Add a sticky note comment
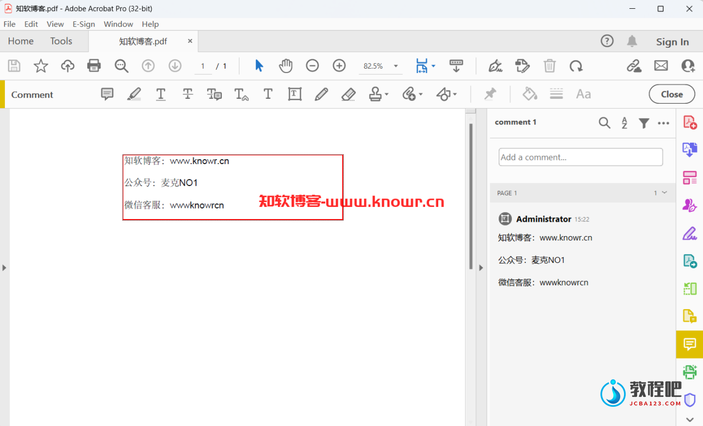The height and width of the screenshot is (426, 703). (107, 94)
